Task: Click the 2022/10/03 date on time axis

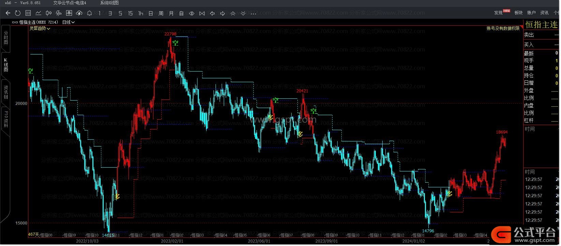Action: (87, 241)
